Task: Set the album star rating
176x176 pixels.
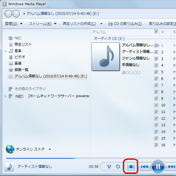Action: 131,72
